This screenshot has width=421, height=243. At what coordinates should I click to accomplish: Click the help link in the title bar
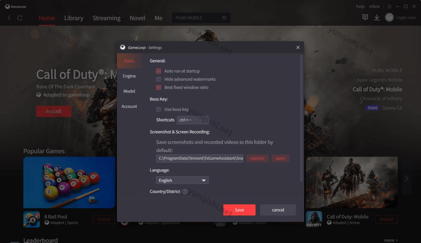360,6
